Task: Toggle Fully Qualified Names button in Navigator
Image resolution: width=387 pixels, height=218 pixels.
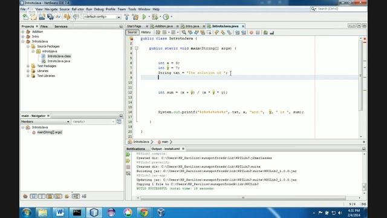Action: click(x=67, y=196)
